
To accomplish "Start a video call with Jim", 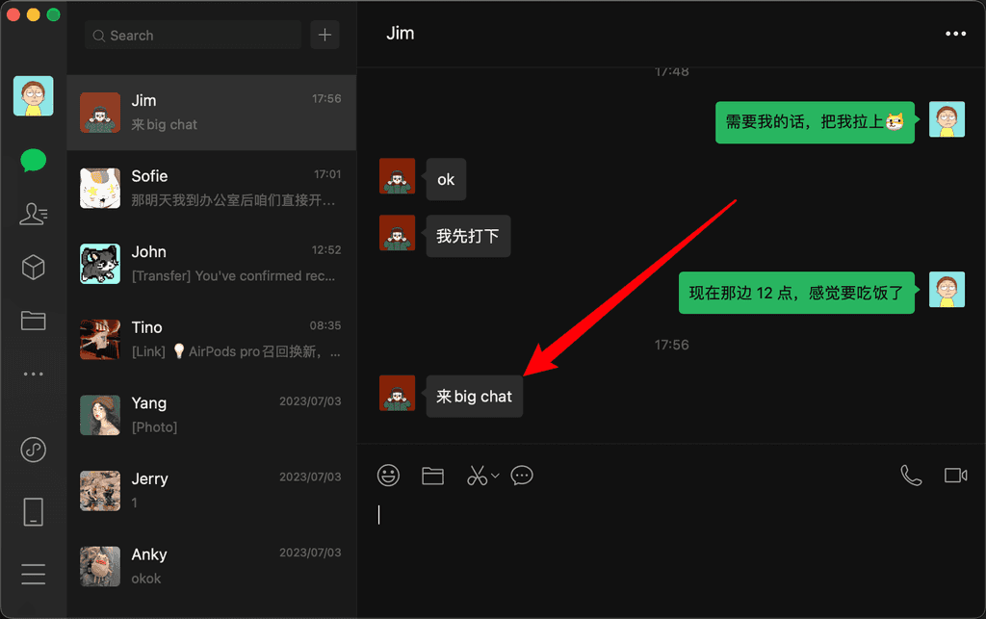I will (x=954, y=475).
